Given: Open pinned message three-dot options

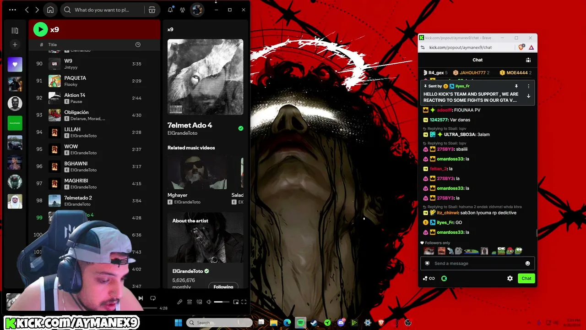Looking at the screenshot, I should (x=528, y=86).
